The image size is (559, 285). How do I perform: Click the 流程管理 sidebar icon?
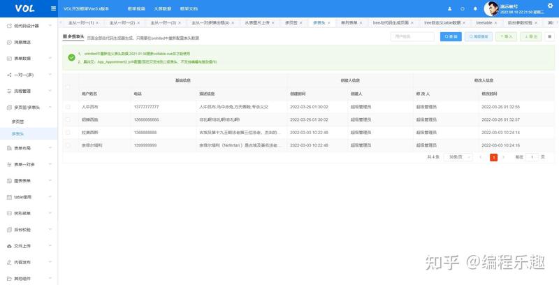10,92
